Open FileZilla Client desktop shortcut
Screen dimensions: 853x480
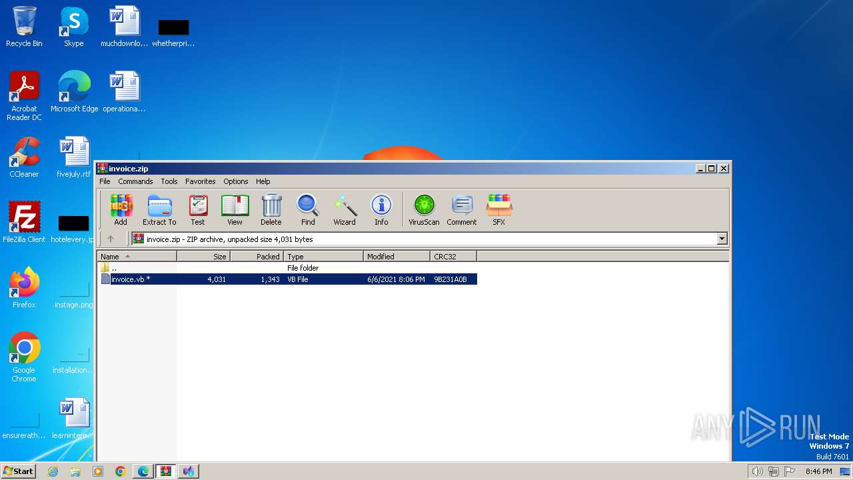pos(24,223)
